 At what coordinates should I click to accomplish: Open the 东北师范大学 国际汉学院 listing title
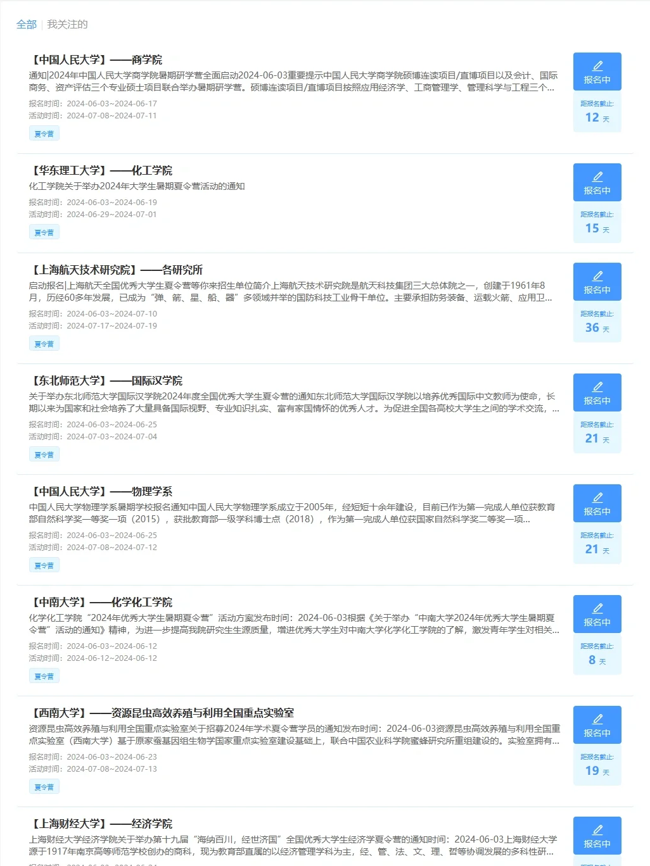(x=106, y=381)
